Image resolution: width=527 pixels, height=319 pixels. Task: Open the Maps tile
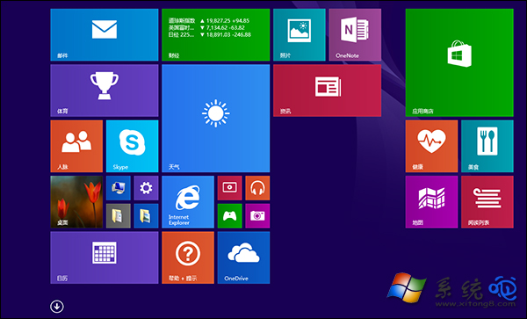pos(431,202)
